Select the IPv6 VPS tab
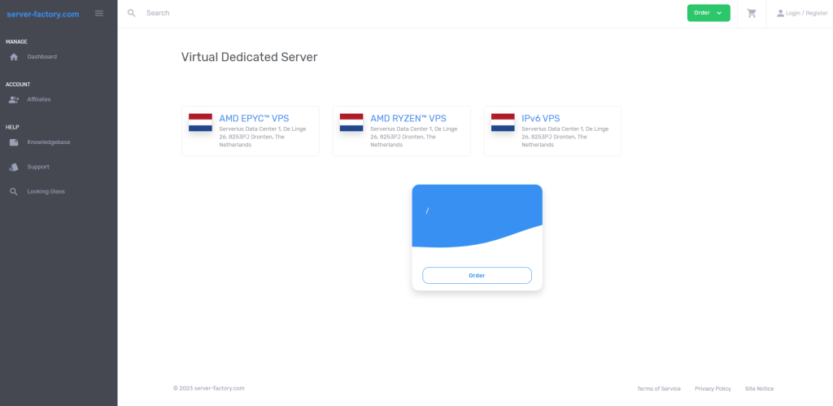Viewport: 833px width, 406px height. coord(552,131)
